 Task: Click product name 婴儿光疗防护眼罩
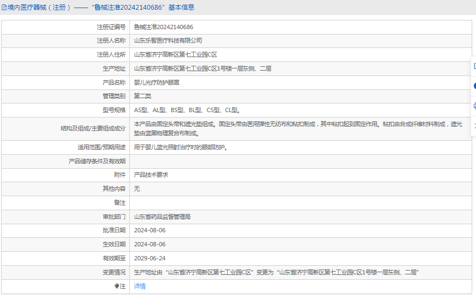pos(157,82)
